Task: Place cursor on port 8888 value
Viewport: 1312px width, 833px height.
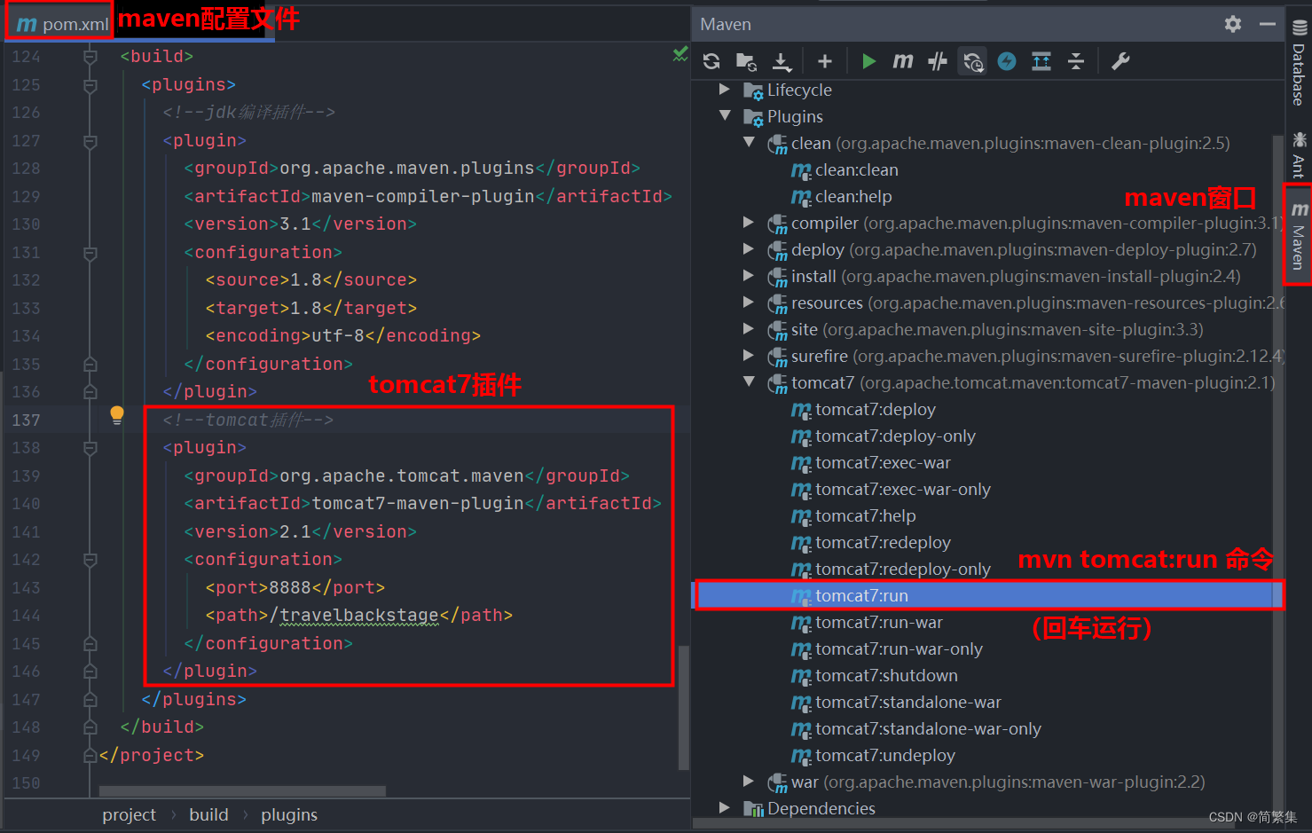Action: [x=290, y=587]
